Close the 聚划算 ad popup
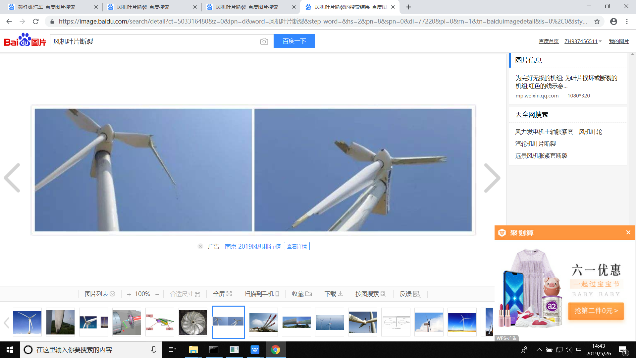 pos(628,232)
